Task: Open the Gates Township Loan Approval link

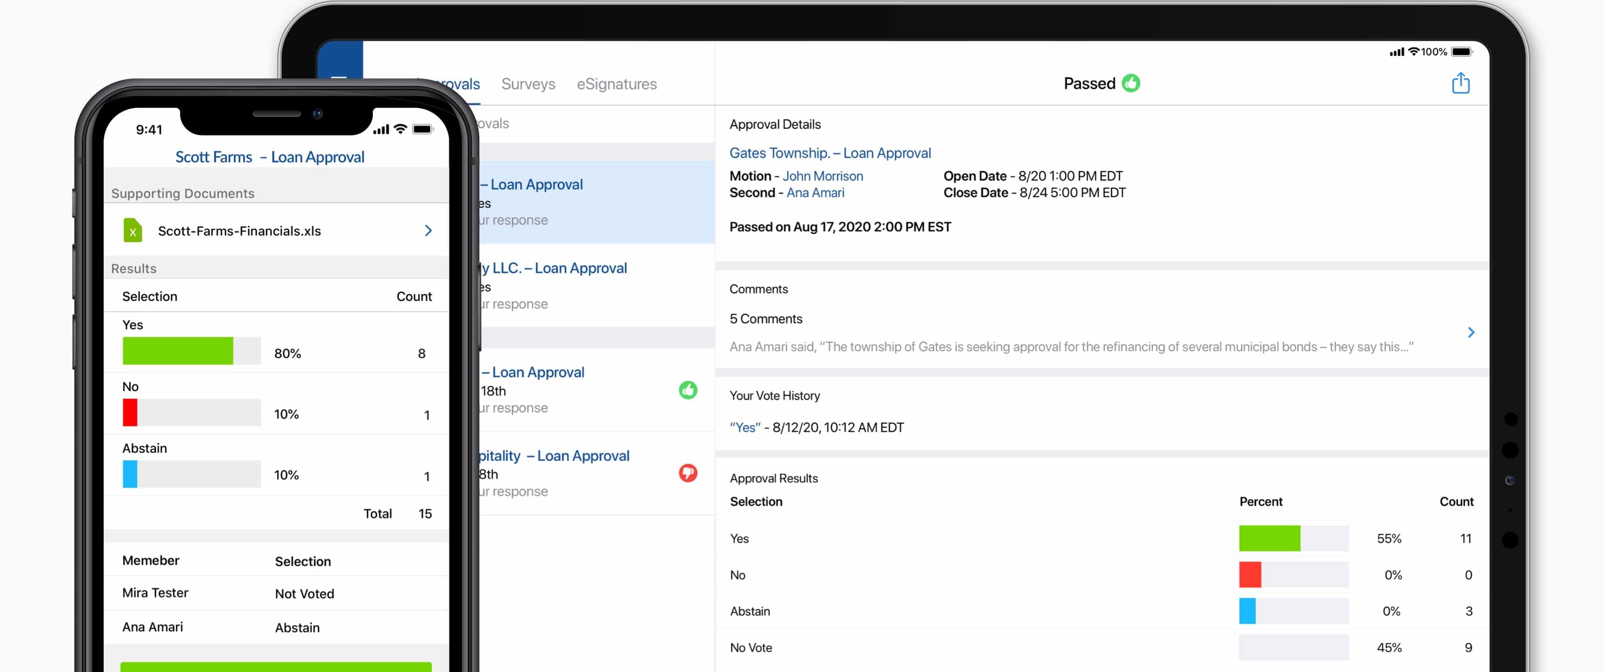Action: (x=830, y=153)
